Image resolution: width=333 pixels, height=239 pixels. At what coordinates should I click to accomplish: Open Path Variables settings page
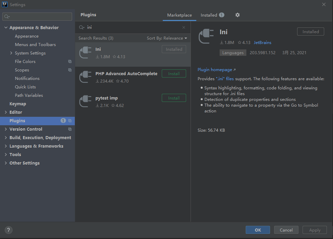coord(29,95)
